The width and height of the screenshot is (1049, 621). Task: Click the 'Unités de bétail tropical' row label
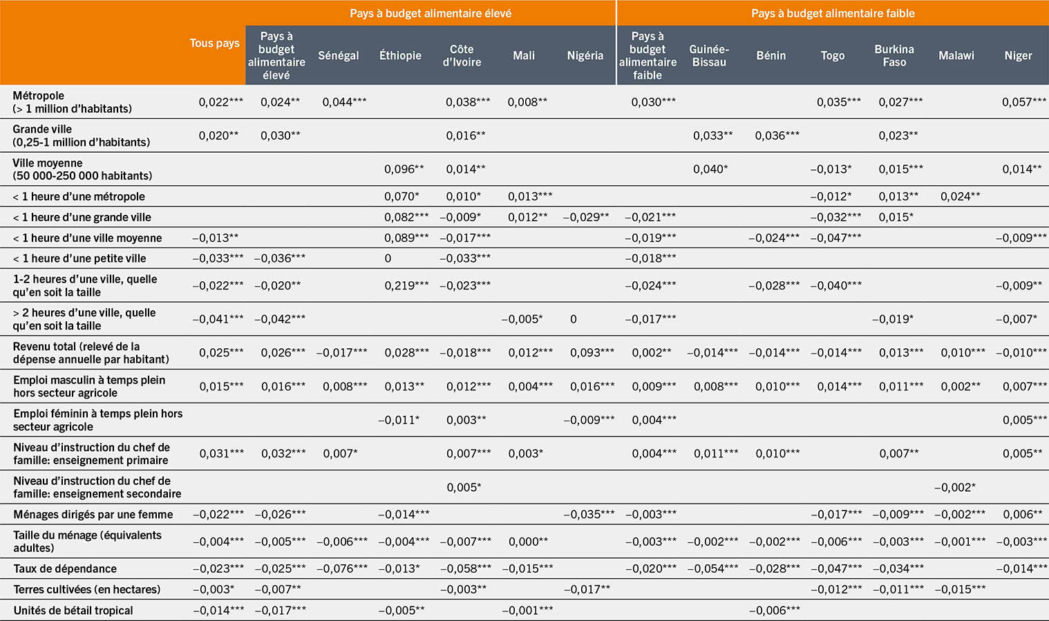click(x=73, y=610)
